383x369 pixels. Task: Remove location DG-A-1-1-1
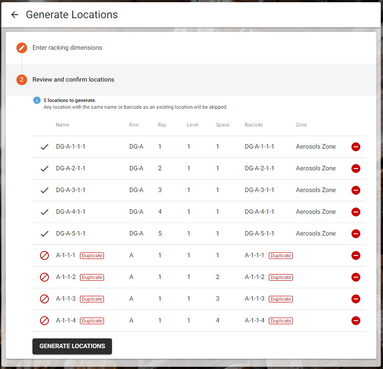(x=355, y=147)
